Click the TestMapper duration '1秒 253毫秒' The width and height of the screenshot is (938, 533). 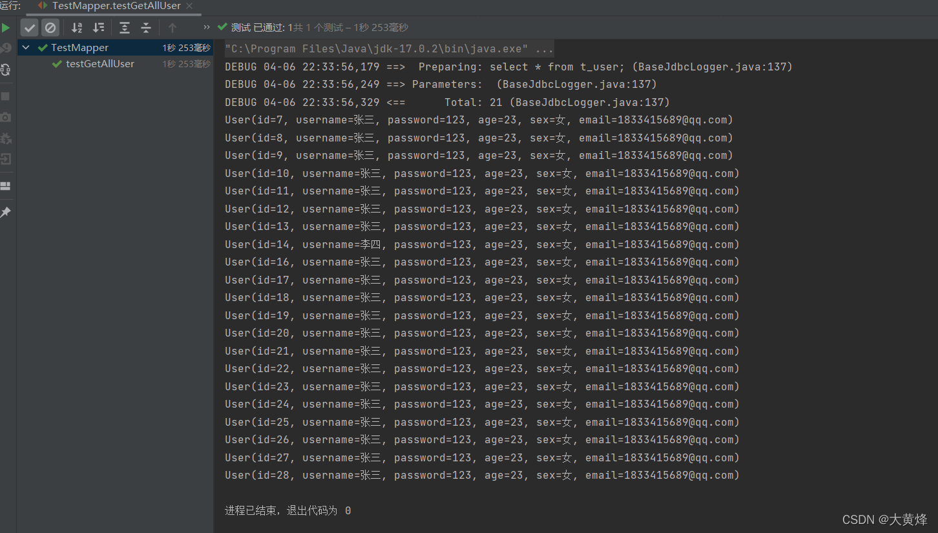click(186, 48)
